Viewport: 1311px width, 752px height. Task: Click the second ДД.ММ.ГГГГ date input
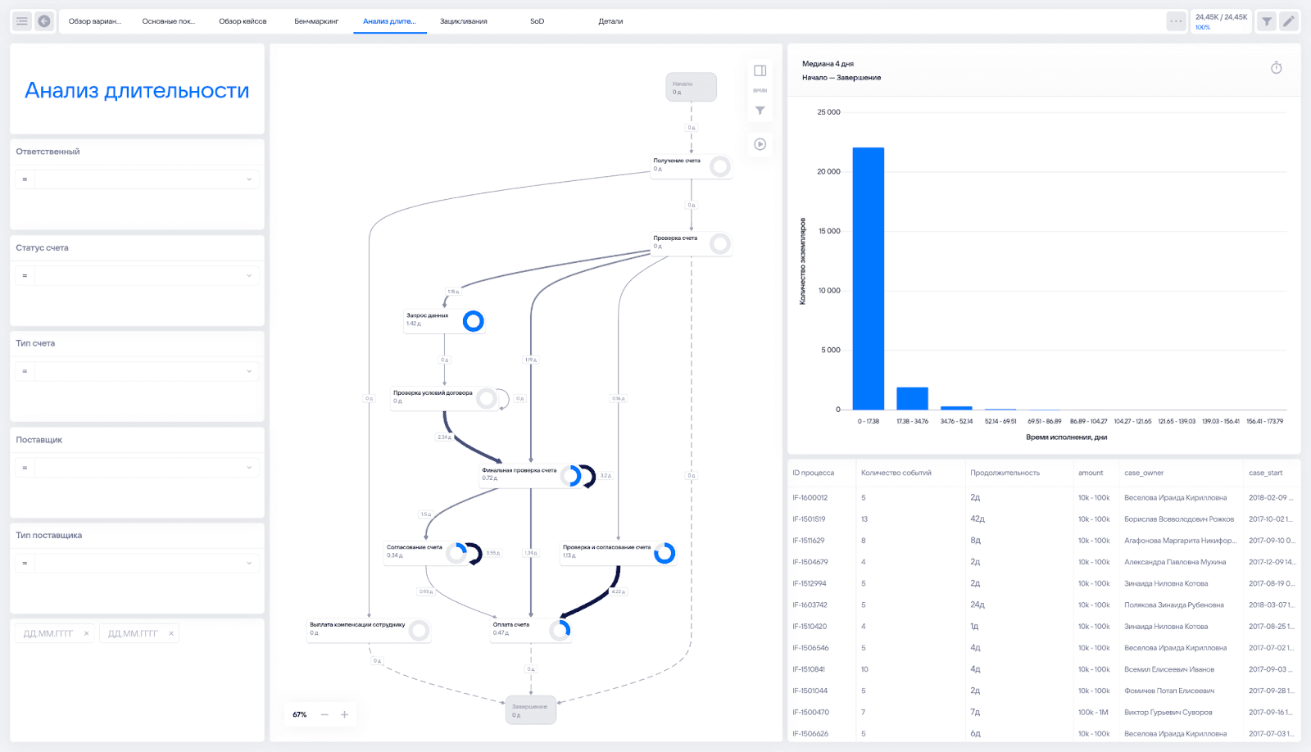[133, 633]
